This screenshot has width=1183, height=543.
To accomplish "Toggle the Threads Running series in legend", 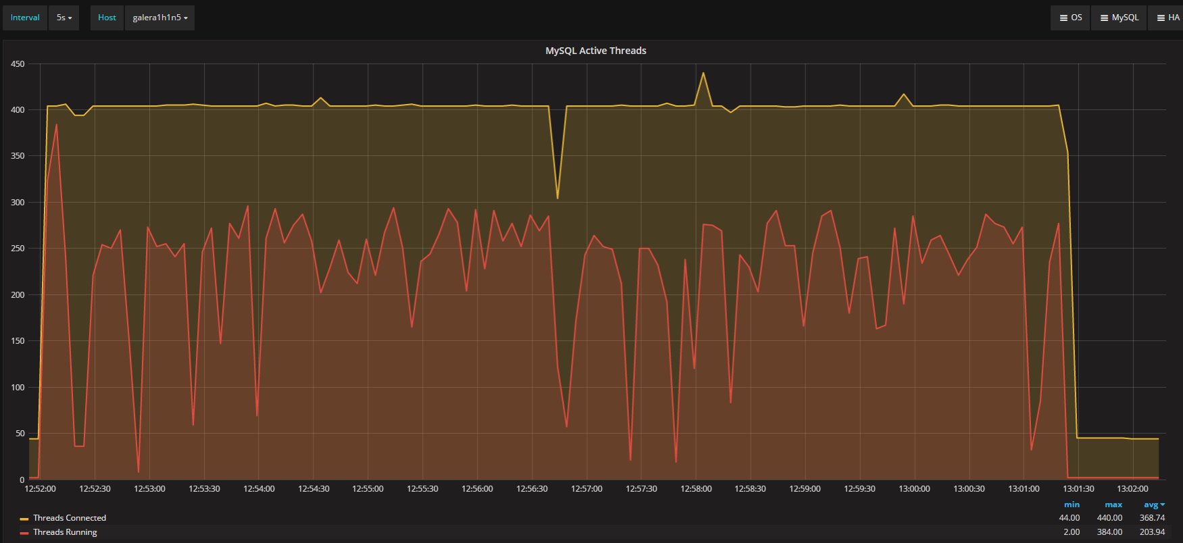I will coord(65,532).
